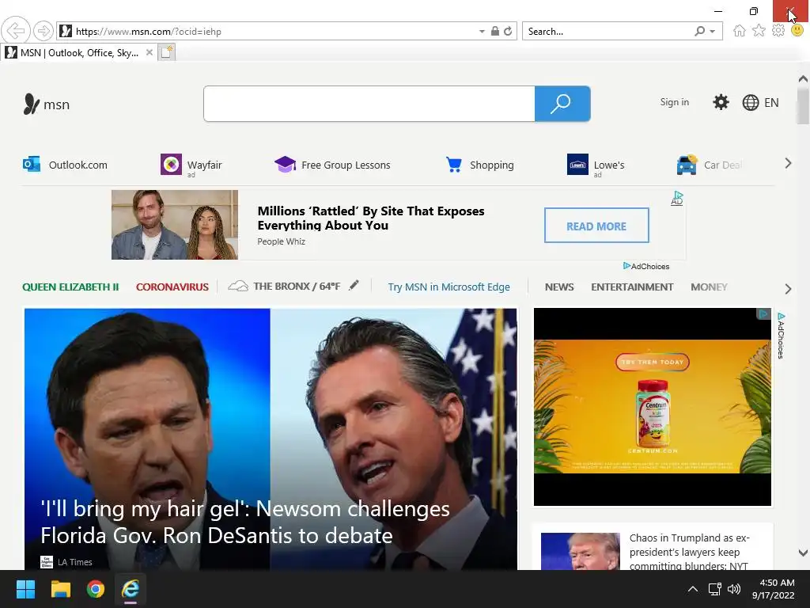Click the msn butterfly logo
810x608 pixels.
pos(46,104)
